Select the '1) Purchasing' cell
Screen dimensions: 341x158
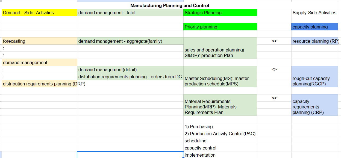[x=220, y=127]
